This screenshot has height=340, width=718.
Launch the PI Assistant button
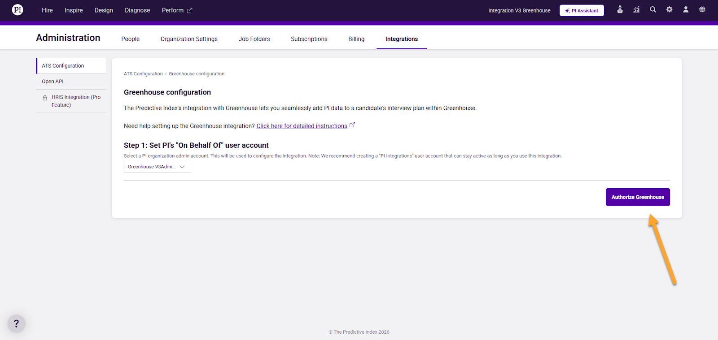point(582,10)
